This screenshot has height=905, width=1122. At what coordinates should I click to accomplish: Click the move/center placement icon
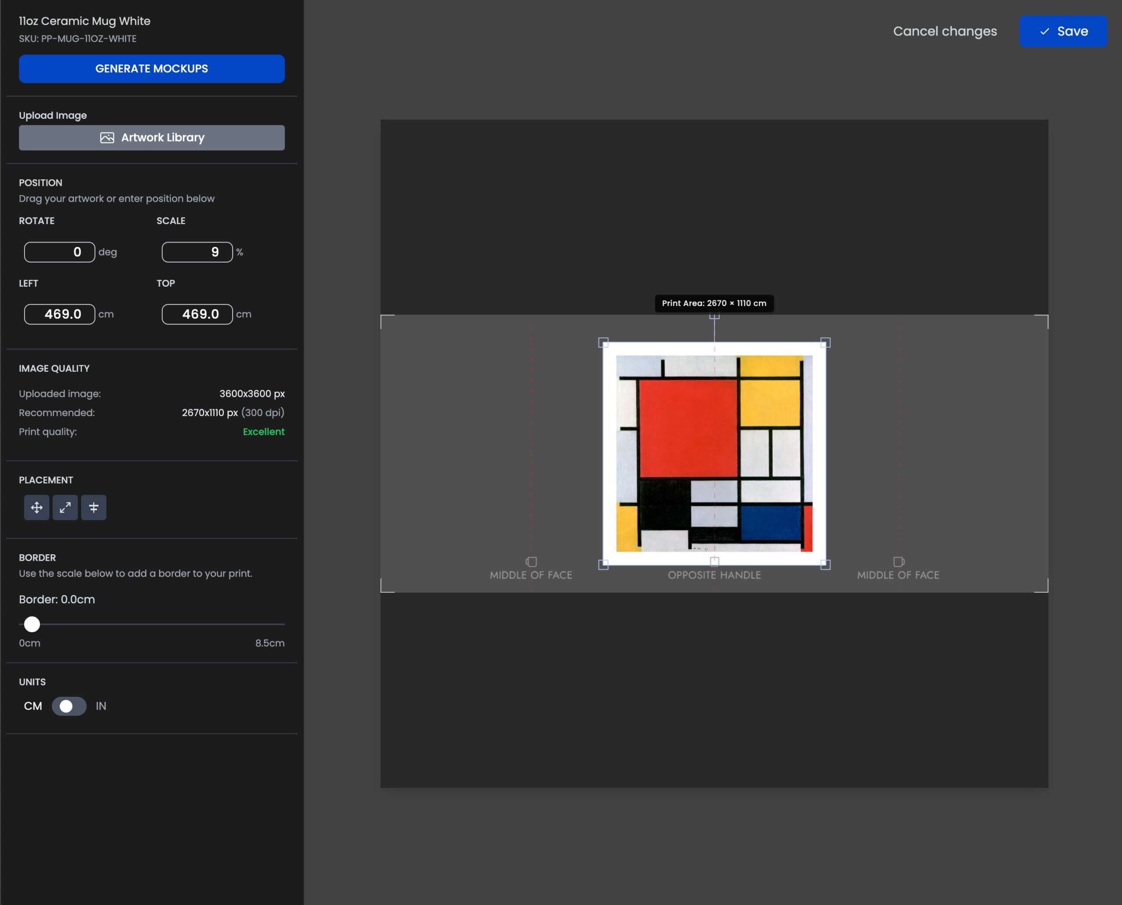pos(36,507)
